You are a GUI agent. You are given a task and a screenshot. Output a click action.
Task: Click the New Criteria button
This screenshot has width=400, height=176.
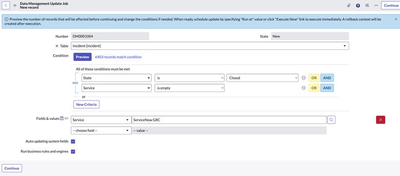86,104
